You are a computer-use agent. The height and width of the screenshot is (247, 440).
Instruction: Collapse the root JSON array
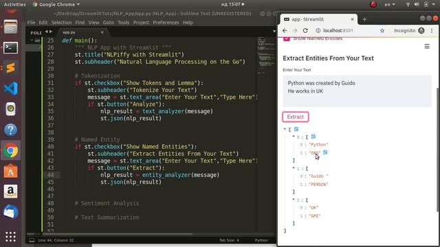click(285, 129)
